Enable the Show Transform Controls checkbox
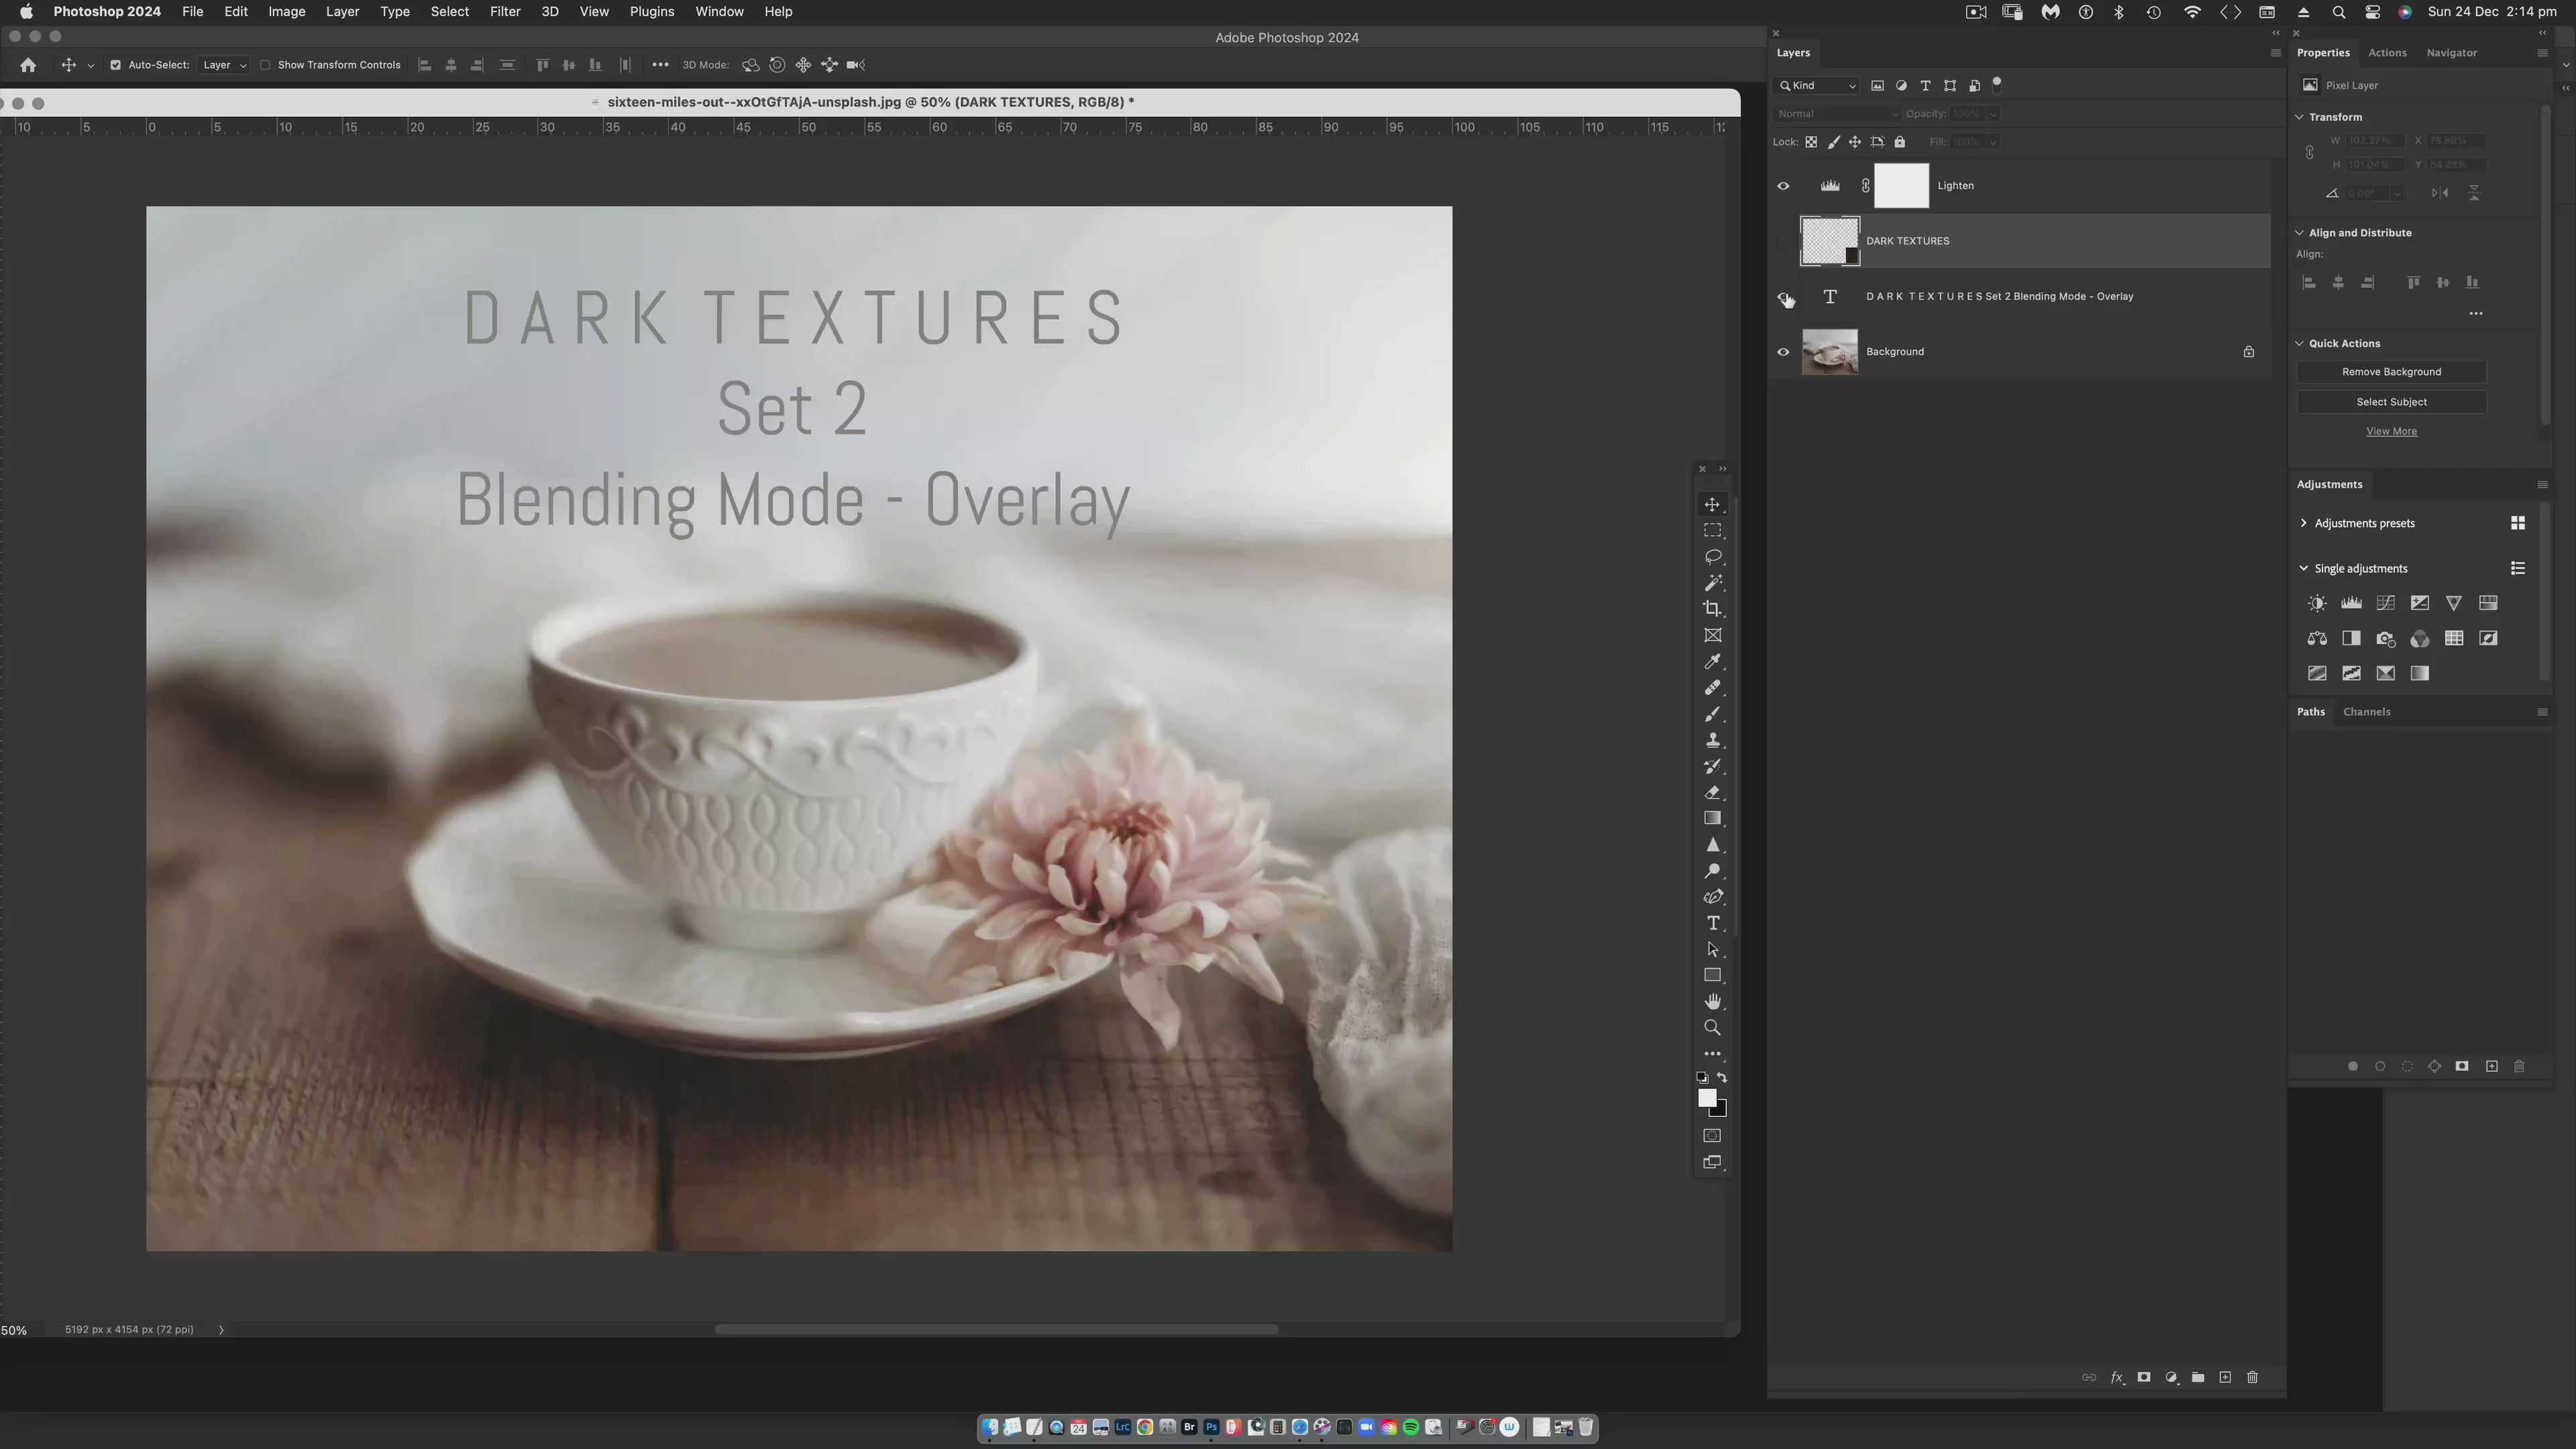Viewport: 2576px width, 1449px height. tap(265, 64)
